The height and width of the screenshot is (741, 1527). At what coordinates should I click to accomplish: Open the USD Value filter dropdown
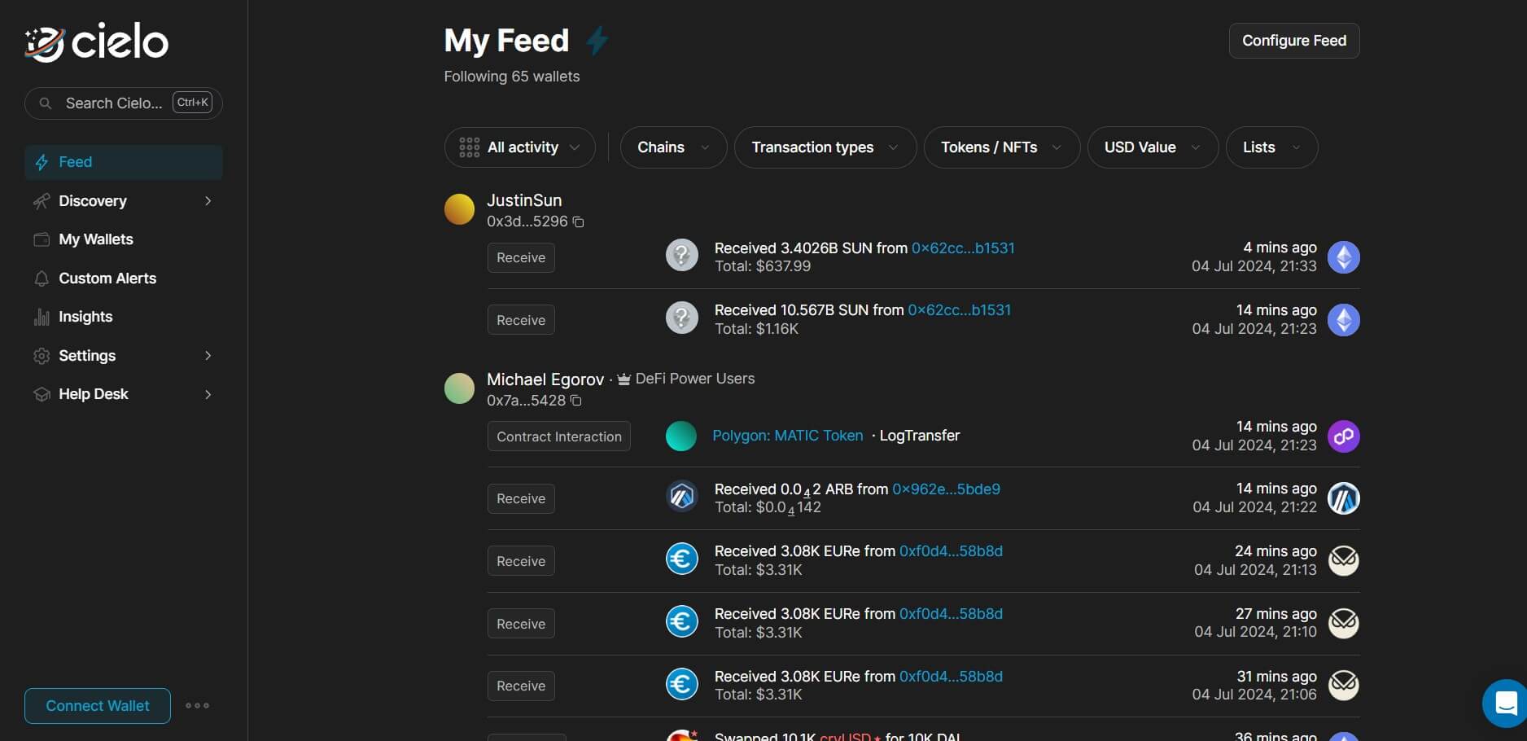tap(1153, 147)
